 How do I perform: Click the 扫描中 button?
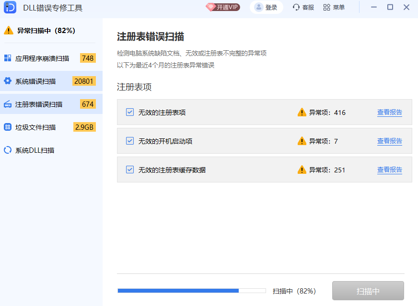coord(368,291)
